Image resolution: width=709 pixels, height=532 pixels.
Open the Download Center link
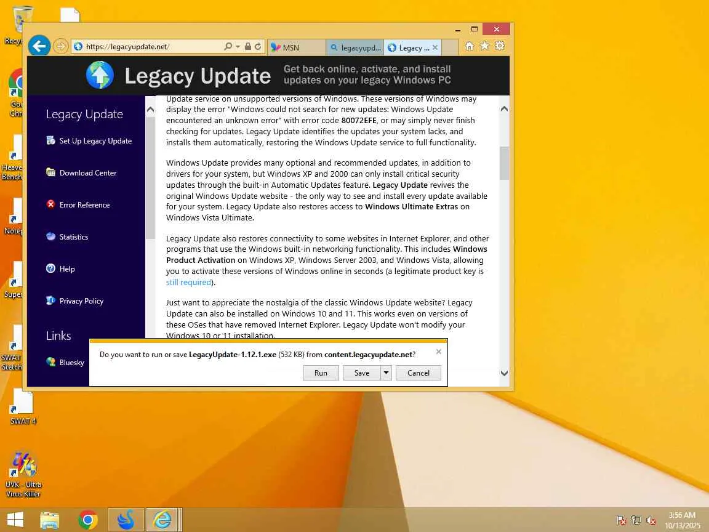coord(88,173)
